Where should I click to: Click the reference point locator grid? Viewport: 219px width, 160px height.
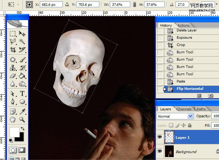pyautogui.click(x=29, y=5)
